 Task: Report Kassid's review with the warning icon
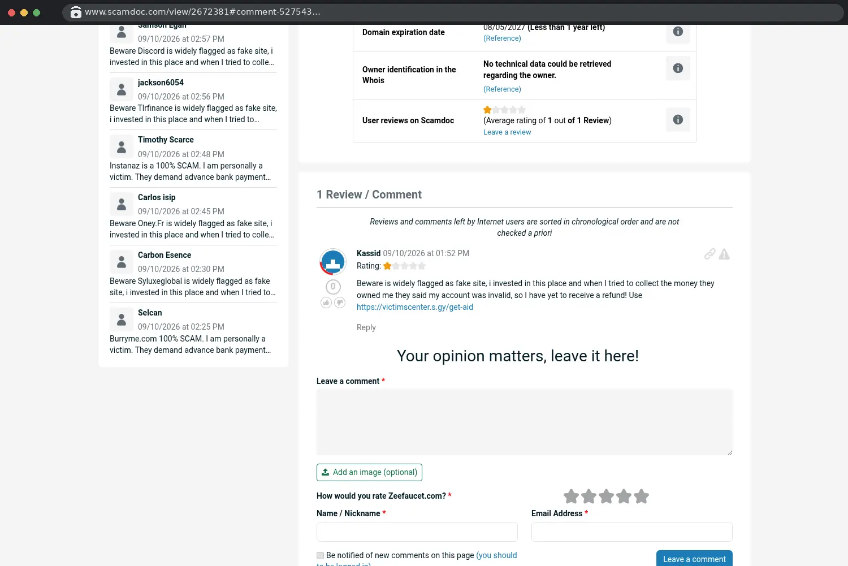[724, 254]
